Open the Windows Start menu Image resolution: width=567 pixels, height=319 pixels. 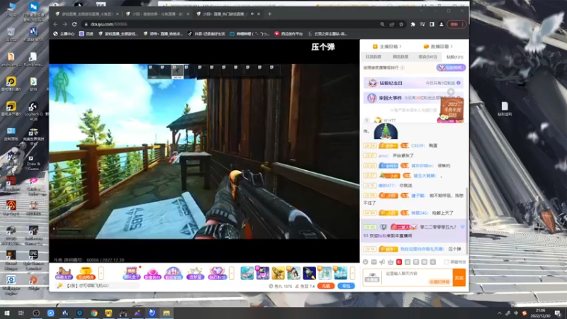click(7, 313)
